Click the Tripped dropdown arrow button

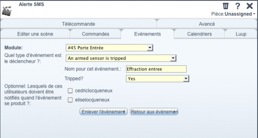[186, 79]
